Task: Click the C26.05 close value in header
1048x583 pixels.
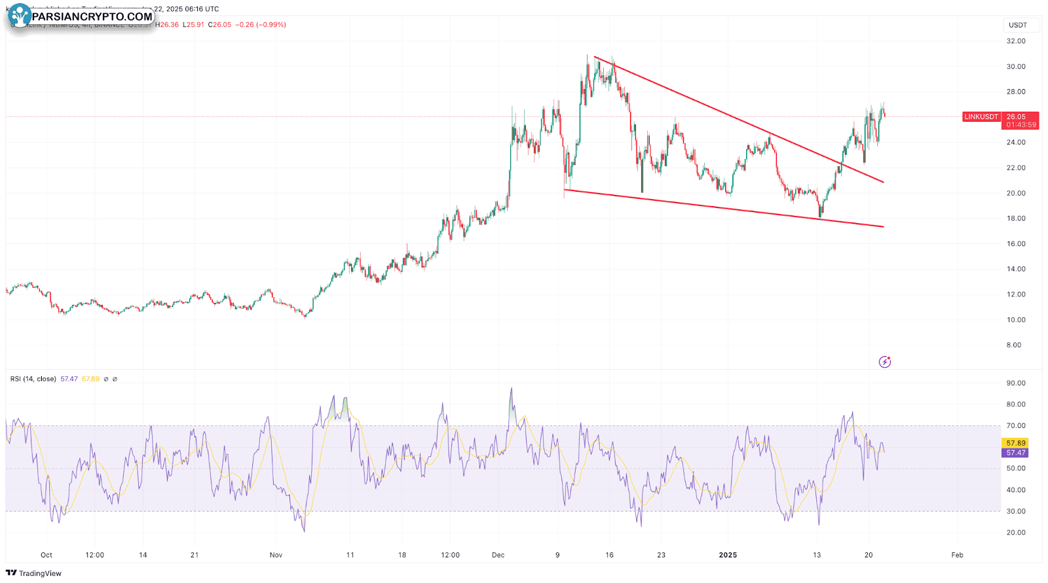Action: 219,25
